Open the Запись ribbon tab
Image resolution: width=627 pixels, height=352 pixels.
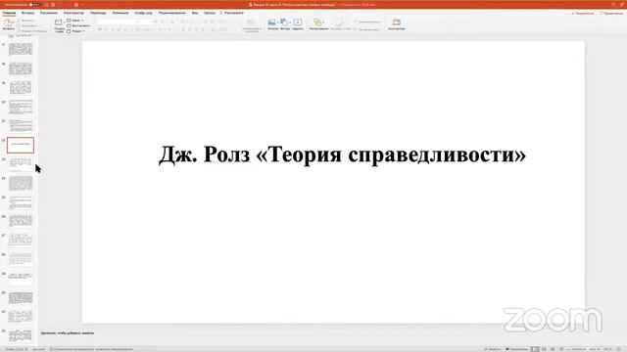pyautogui.click(x=210, y=13)
